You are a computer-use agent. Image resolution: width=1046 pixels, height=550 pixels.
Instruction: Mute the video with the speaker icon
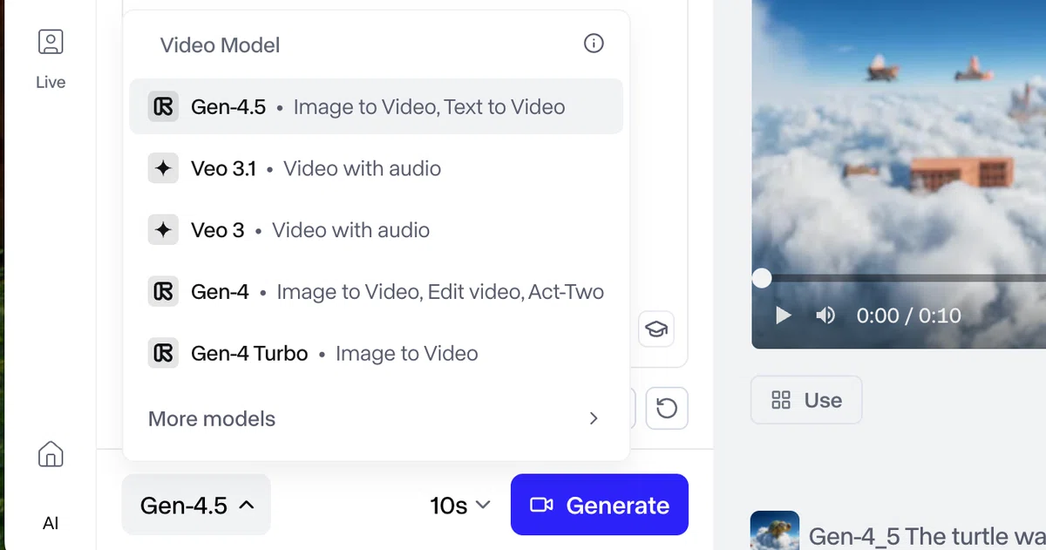point(825,316)
